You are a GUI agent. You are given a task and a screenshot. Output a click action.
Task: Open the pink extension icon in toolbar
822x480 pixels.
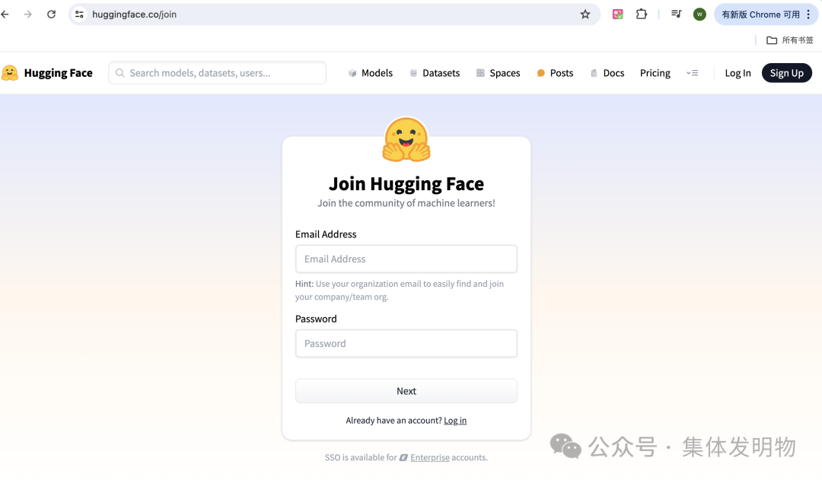click(x=617, y=14)
